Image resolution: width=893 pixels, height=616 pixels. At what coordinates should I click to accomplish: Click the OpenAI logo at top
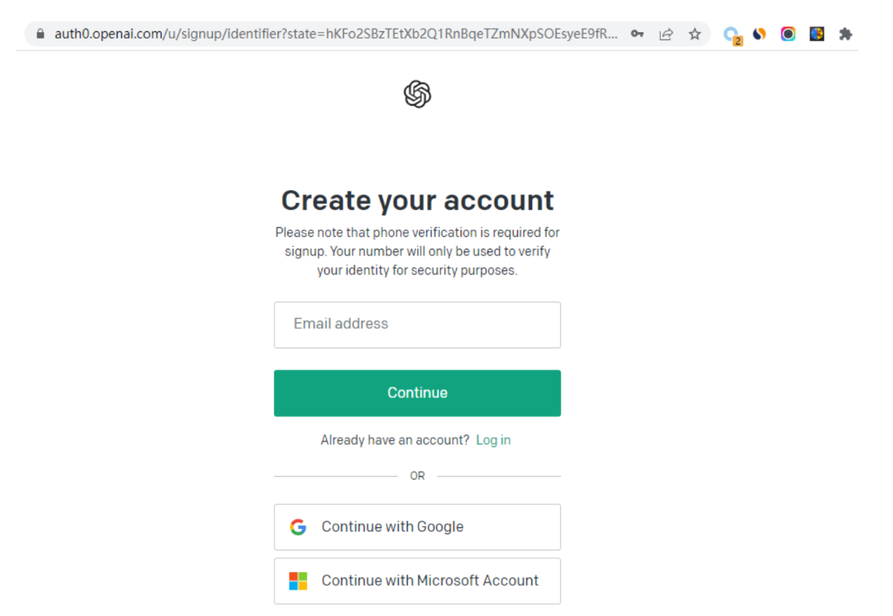[417, 95]
